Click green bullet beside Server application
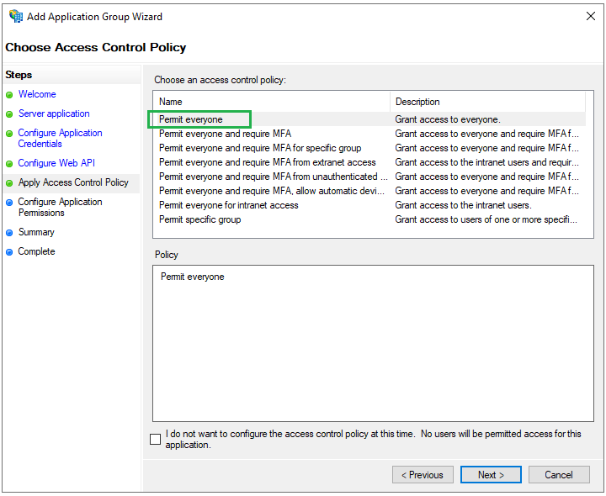Viewport: 606px width, 496px height. tap(9, 114)
